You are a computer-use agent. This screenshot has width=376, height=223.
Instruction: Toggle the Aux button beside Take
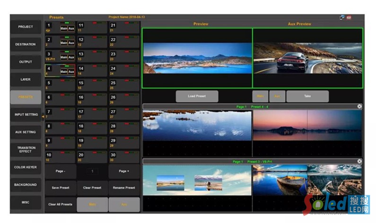[277, 96]
